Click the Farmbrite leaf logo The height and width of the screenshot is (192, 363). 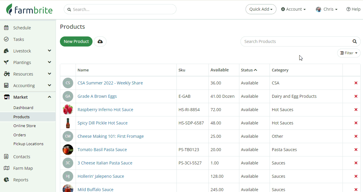[x=10, y=9]
